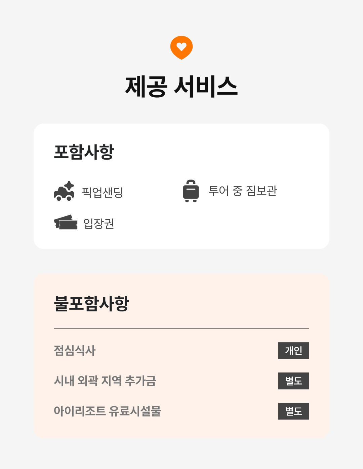Click 별도 badge beside 시내 외곽 지역 추가금
Screen dimensions: 363x469
coord(293,381)
